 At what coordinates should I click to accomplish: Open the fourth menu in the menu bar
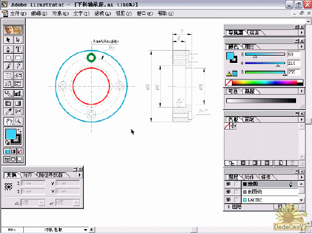click(81, 13)
